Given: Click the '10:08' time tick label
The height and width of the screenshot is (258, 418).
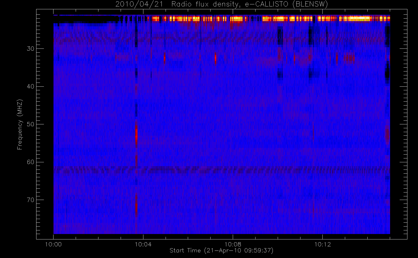Looking at the screenshot, I should tap(233, 244).
